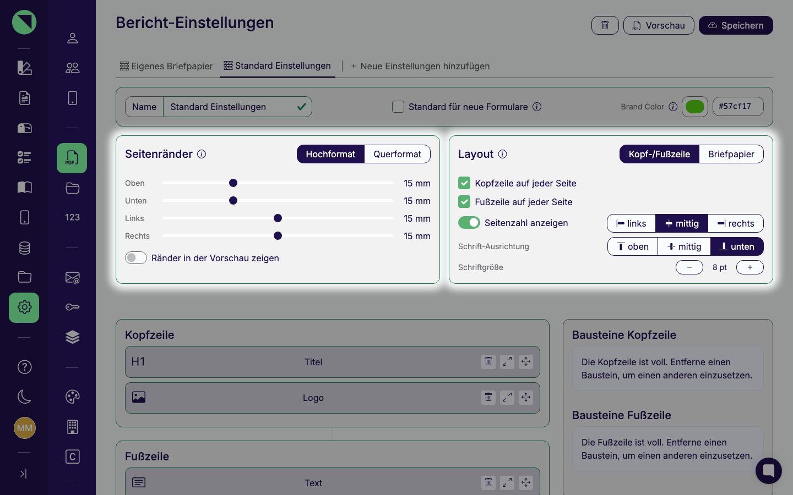Open the user group icon in the sidebar
The width and height of the screenshot is (793, 495).
[72, 68]
